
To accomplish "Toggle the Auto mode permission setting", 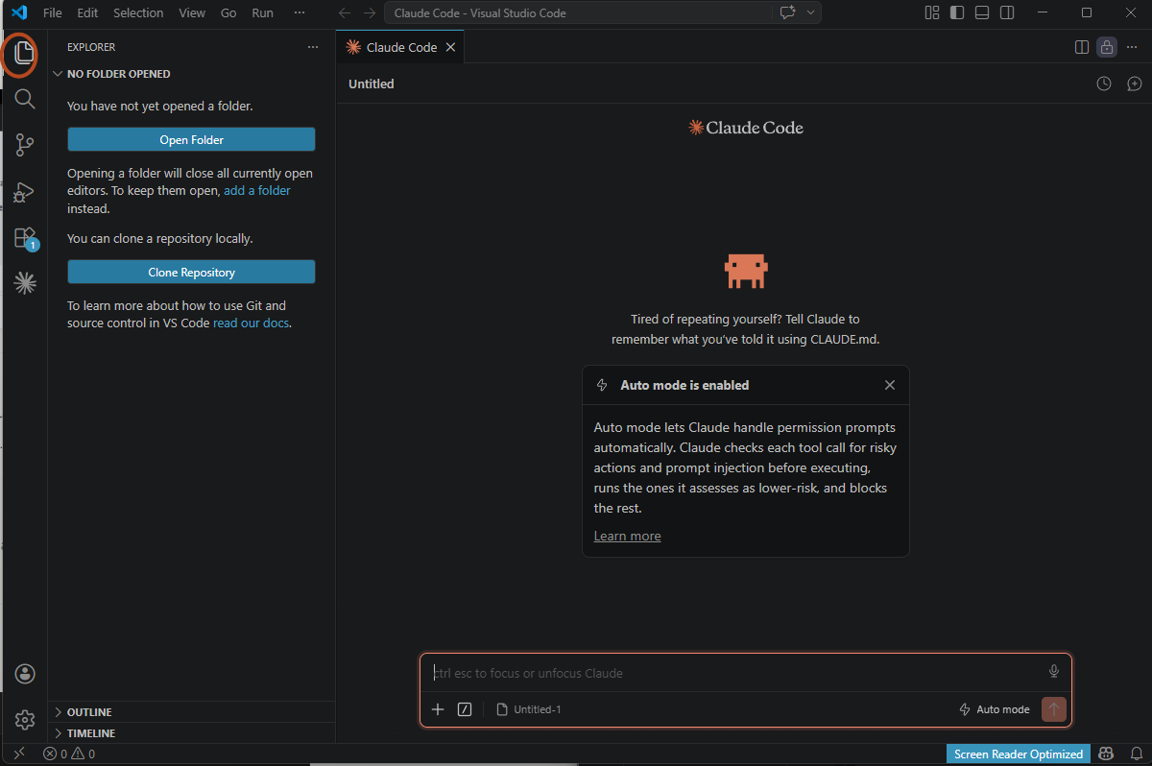I will point(995,709).
